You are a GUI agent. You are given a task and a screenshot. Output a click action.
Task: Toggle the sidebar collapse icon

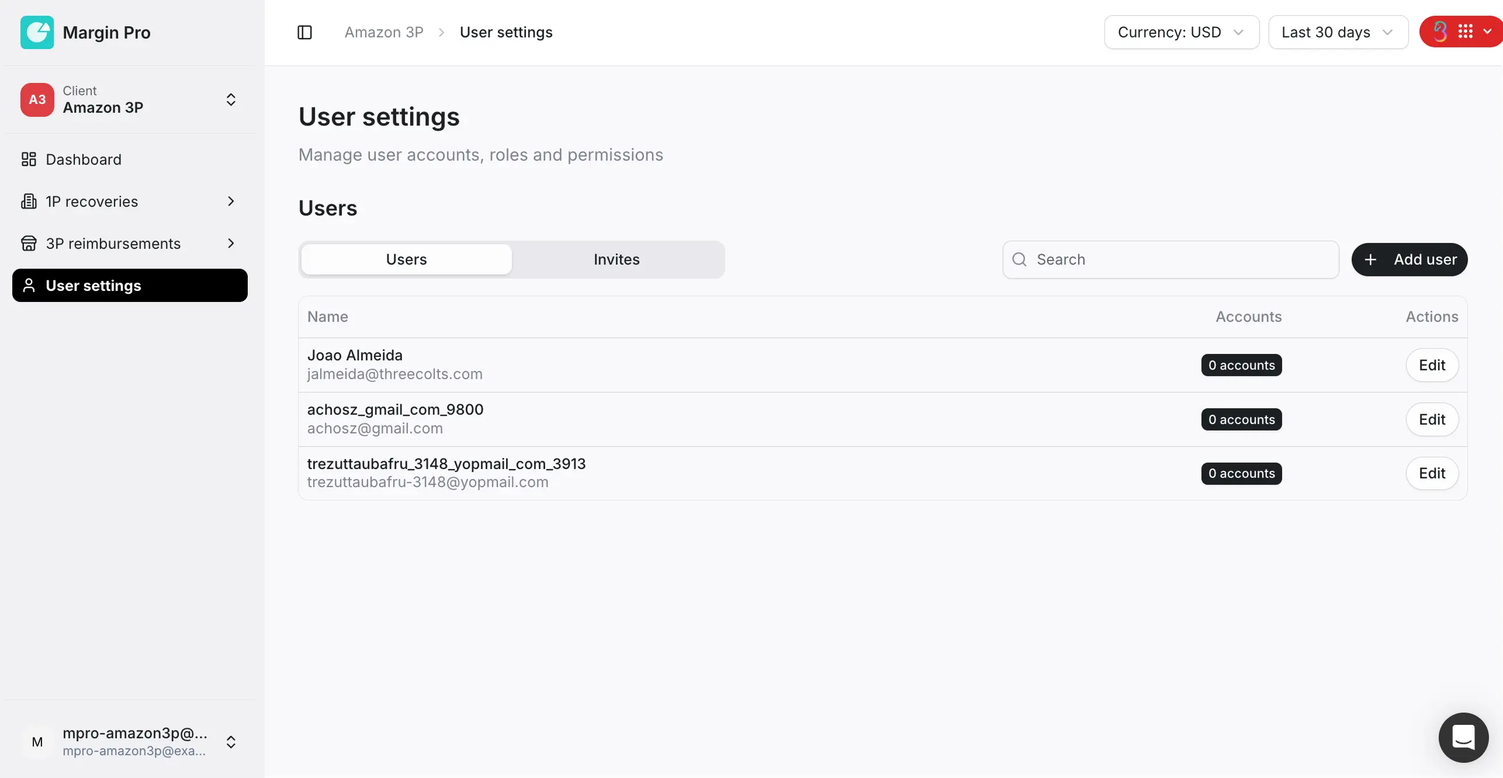tap(304, 32)
